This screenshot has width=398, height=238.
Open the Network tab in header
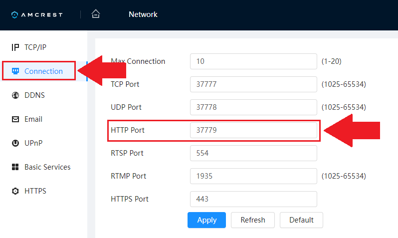click(x=143, y=14)
